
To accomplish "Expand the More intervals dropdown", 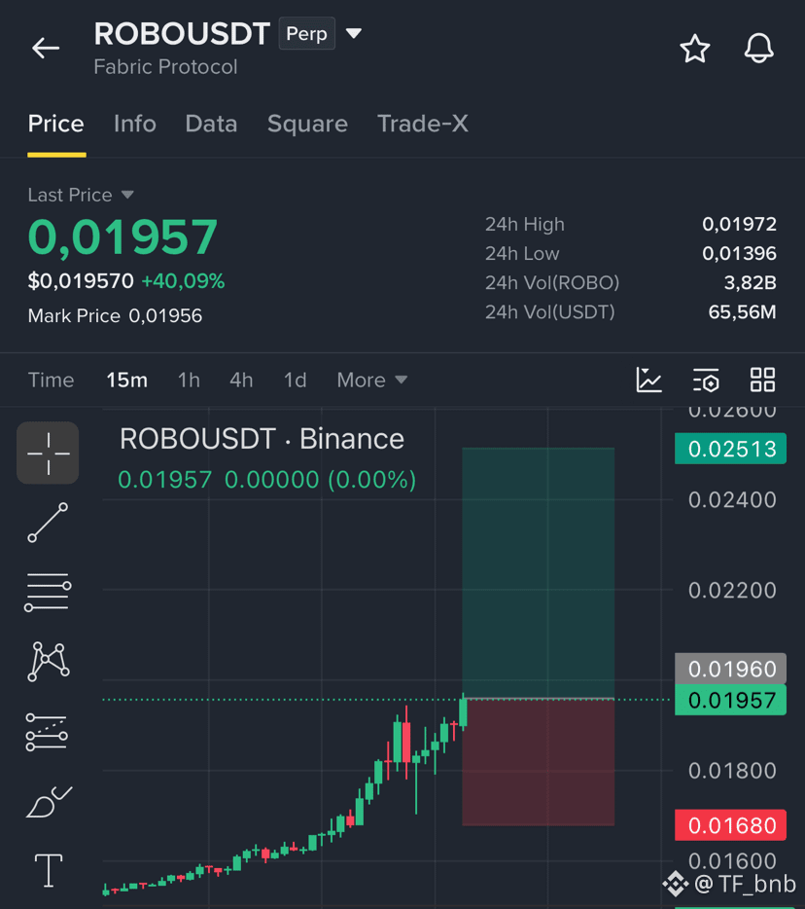I will [371, 381].
